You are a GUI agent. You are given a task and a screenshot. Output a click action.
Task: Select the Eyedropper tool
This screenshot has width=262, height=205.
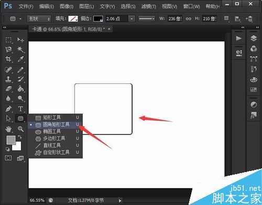tap(20, 59)
